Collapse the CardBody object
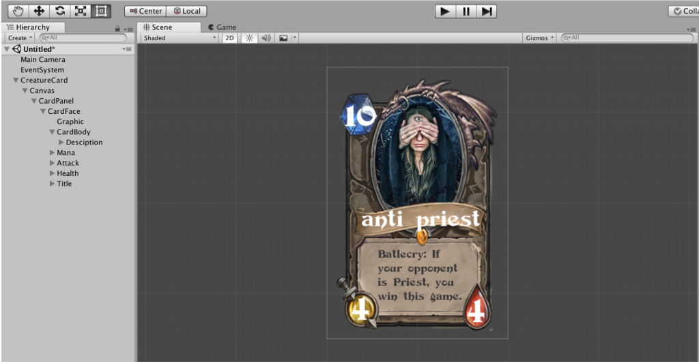 tap(52, 132)
